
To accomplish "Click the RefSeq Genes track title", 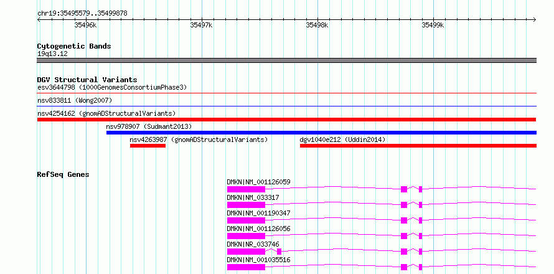I will 63,174.
